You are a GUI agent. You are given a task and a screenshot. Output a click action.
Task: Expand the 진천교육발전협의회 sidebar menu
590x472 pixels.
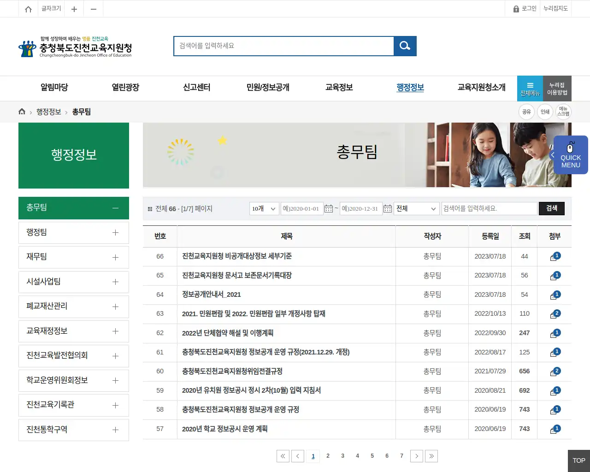click(x=74, y=356)
